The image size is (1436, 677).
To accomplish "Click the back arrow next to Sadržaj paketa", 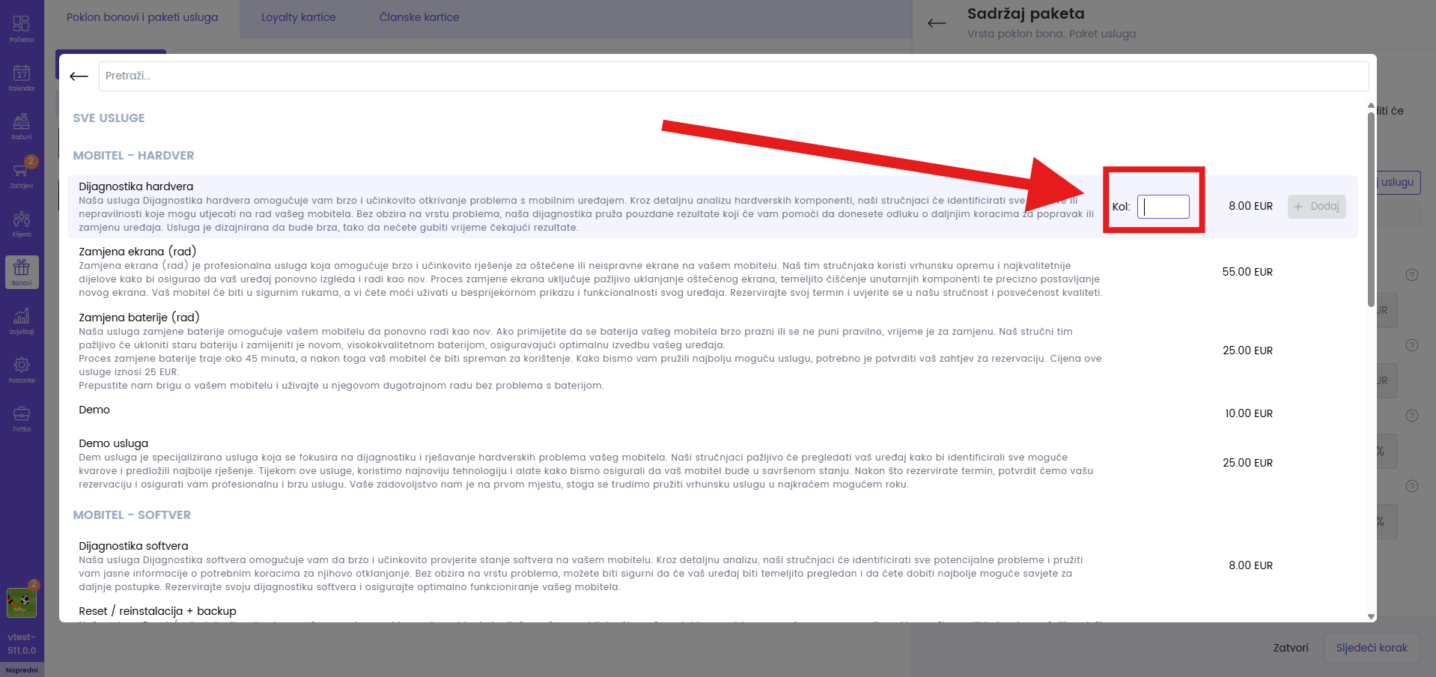I will (x=936, y=23).
